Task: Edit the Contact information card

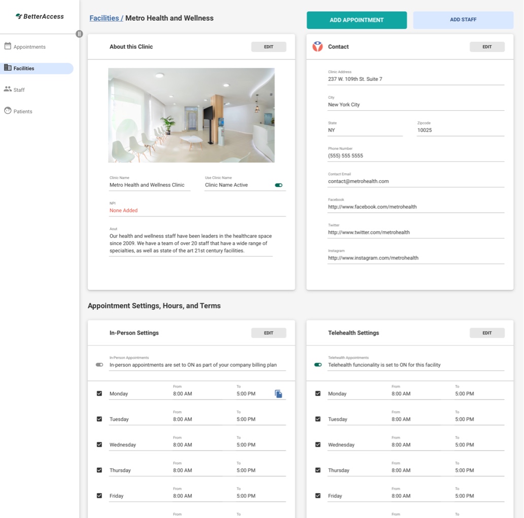Action: [x=487, y=46]
